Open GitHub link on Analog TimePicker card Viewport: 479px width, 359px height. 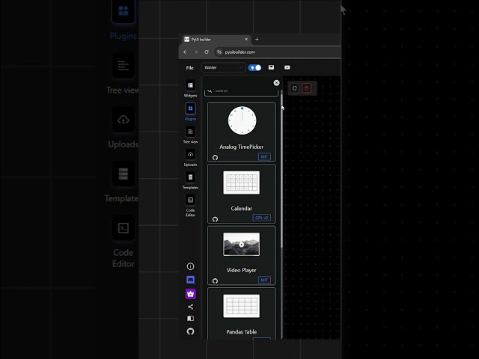215,158
